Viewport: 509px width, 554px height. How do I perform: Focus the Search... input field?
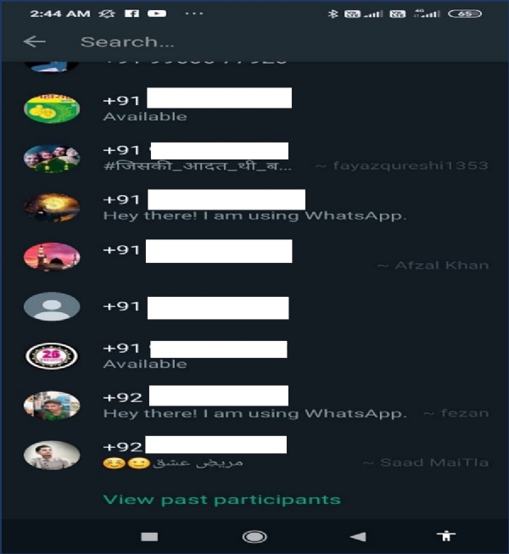(282, 42)
